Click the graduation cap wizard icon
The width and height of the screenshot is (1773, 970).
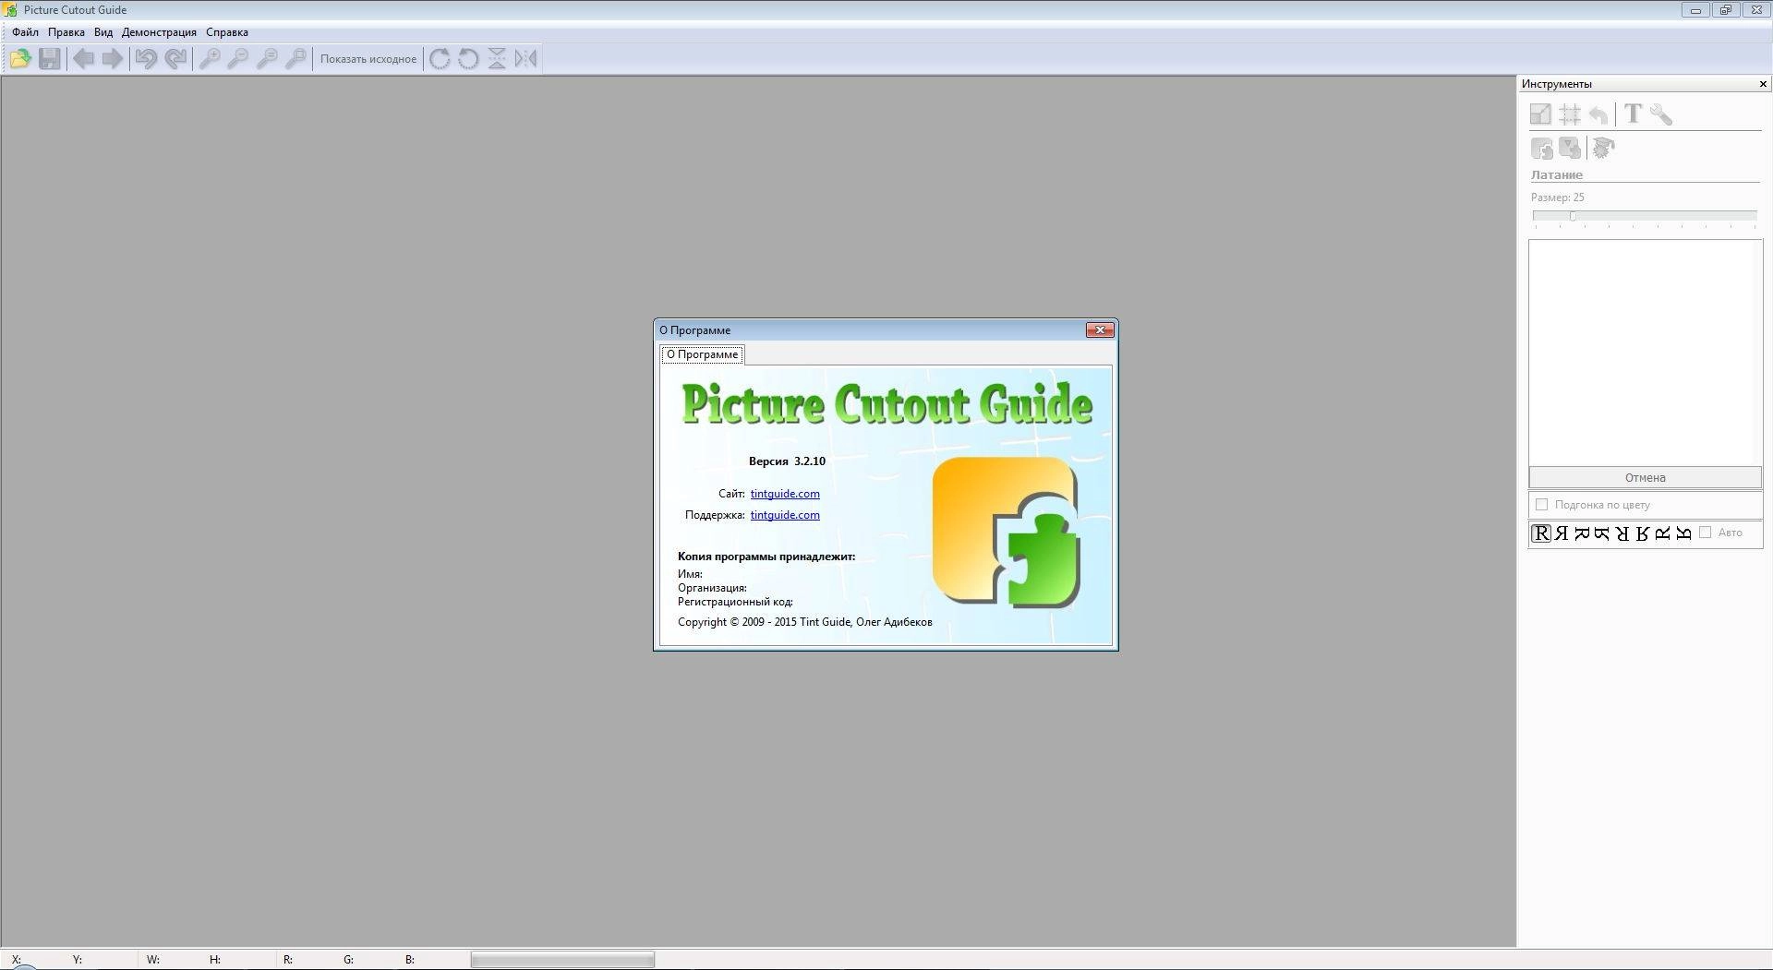1604,148
